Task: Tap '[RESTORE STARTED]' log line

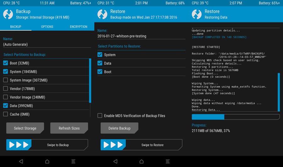Action: point(206,47)
